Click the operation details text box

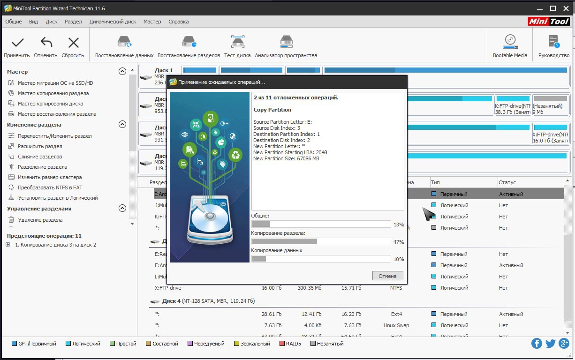[x=327, y=151]
